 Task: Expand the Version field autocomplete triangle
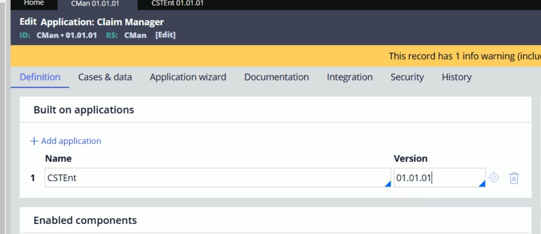pyautogui.click(x=482, y=184)
